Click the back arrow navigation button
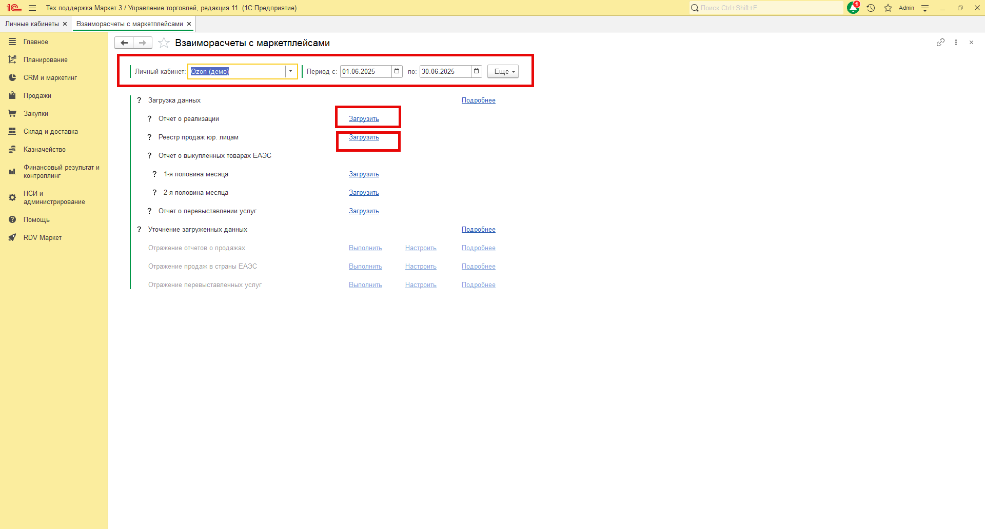985x529 pixels. click(124, 43)
